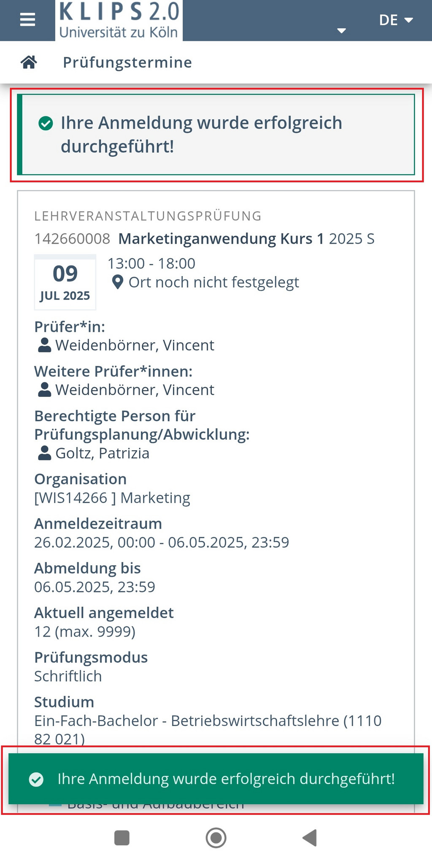
Task: Tap person icon beside Goltz, Patrizia
Action: click(44, 453)
